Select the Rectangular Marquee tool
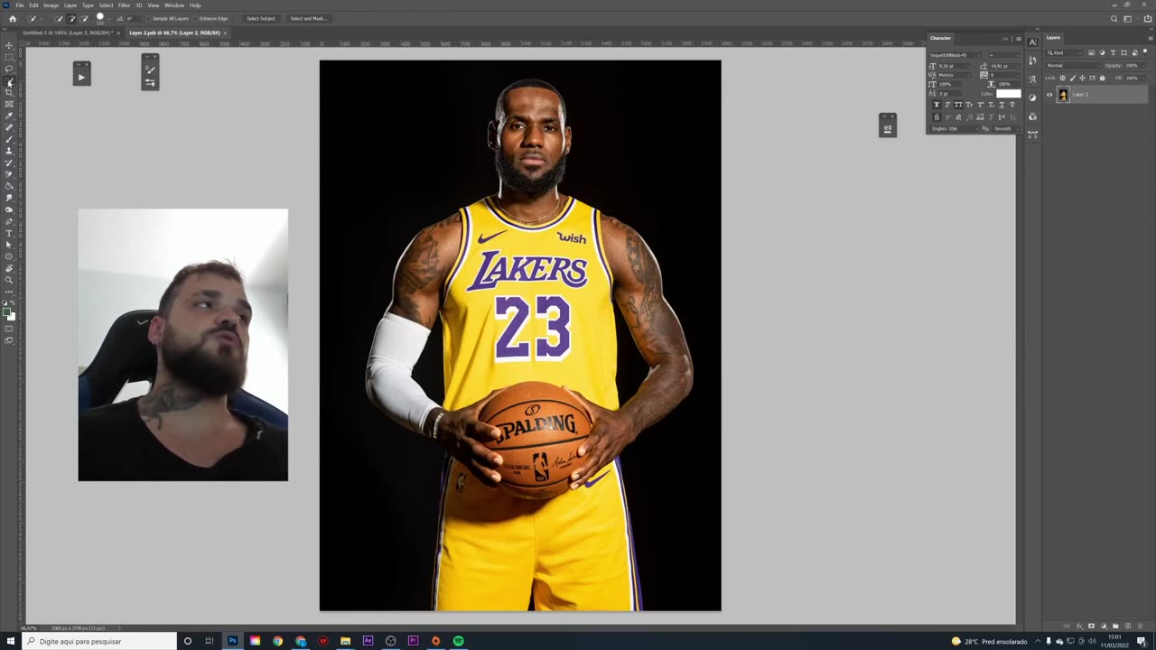This screenshot has width=1156, height=650. click(9, 57)
